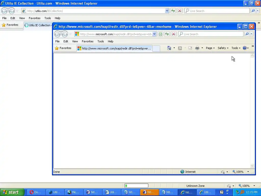Click Compatibility View icon beside the microsoft.com address
The width and height of the screenshot is (261, 196).
click(160, 34)
